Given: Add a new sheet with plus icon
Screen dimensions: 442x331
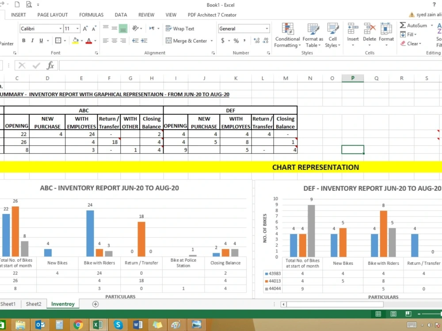Looking at the screenshot, I should coord(95,304).
